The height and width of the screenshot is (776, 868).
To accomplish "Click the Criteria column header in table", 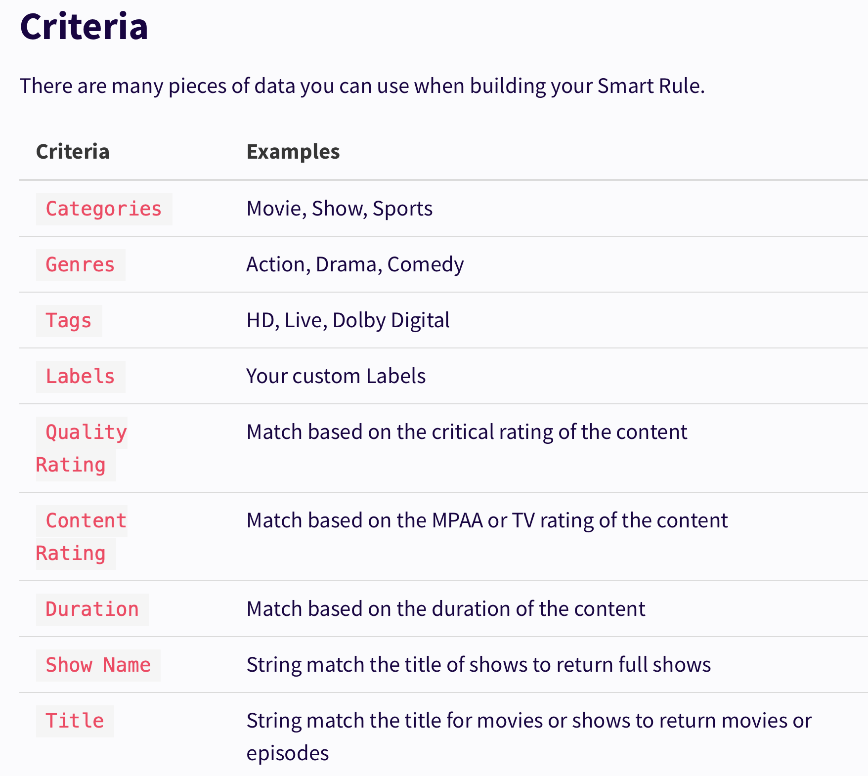I will (x=73, y=152).
